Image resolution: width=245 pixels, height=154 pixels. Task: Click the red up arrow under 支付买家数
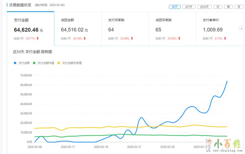132,38
